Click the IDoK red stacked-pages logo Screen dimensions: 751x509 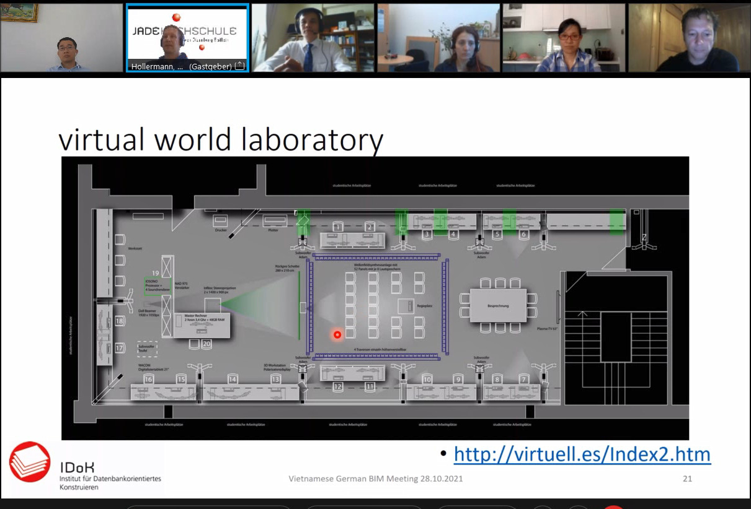point(30,462)
